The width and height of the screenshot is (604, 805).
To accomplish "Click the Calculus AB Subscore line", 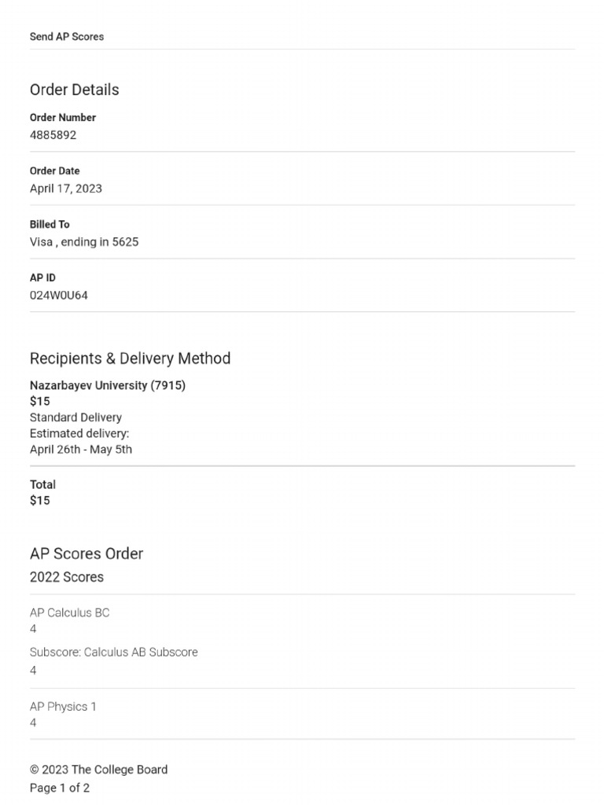I will (114, 652).
